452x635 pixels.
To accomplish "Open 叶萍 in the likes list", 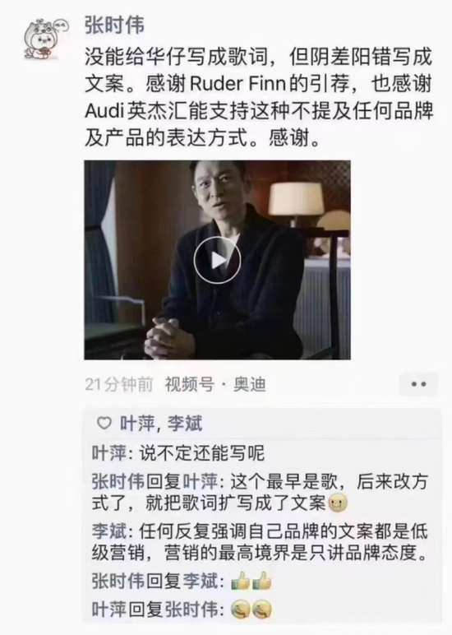I will pyautogui.click(x=136, y=424).
